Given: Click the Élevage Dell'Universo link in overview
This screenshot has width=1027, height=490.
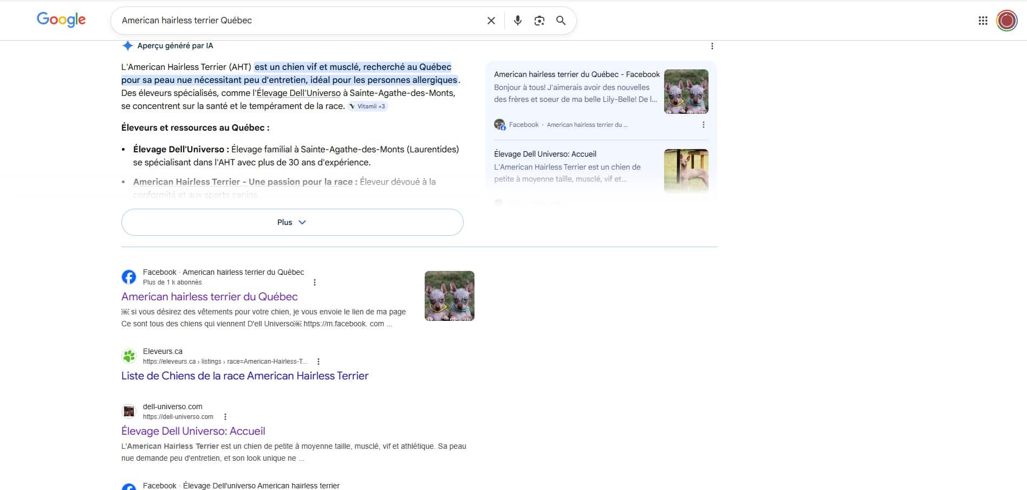Looking at the screenshot, I should [298, 93].
